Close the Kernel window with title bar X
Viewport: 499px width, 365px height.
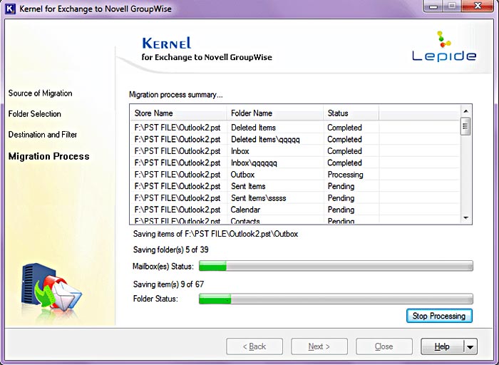pos(477,6)
